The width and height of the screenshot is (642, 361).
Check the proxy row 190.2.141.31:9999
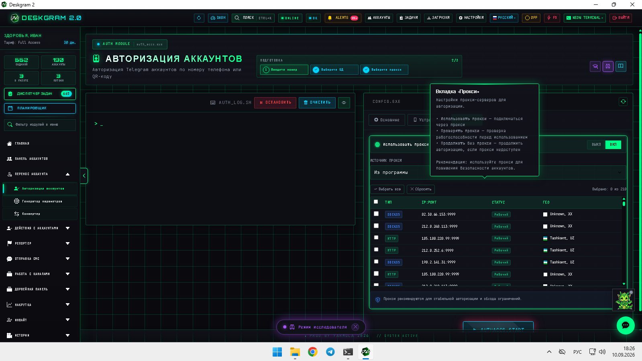[376, 262]
